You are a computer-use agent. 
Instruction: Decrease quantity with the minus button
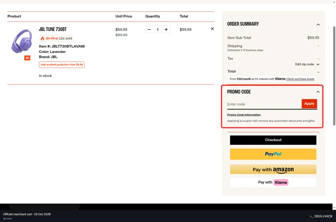click(x=149, y=29)
